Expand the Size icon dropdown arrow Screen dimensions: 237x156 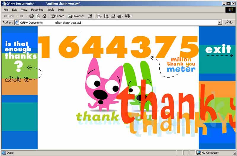[123, 16]
